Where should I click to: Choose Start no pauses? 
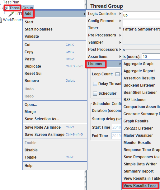54,29
